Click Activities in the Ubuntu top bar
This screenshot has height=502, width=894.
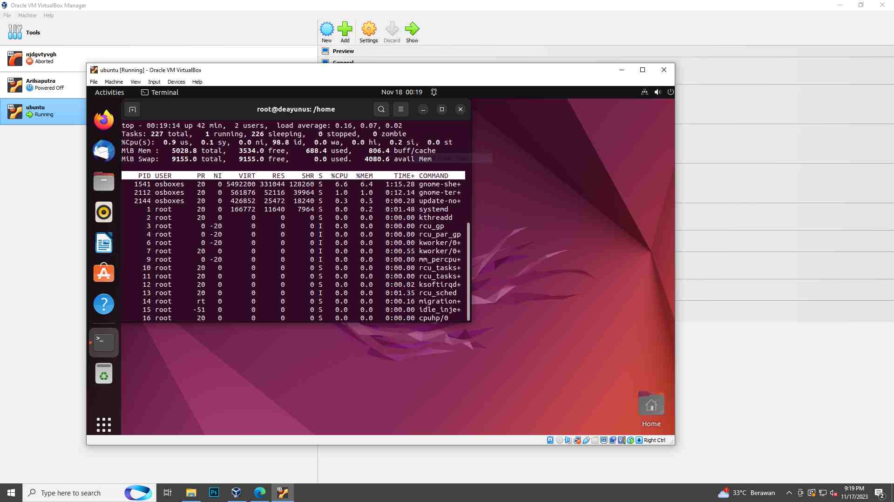[x=109, y=92]
